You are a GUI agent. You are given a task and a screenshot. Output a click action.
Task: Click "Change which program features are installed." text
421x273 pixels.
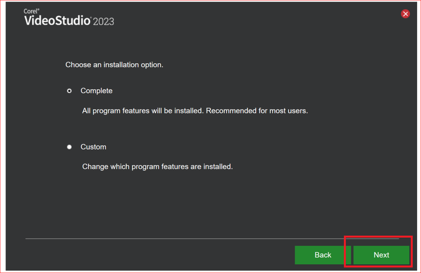tap(157, 166)
